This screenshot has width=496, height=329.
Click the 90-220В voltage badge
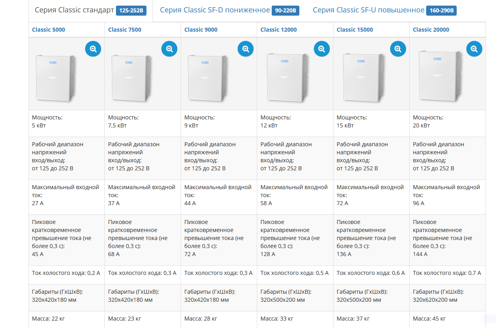coord(285,11)
